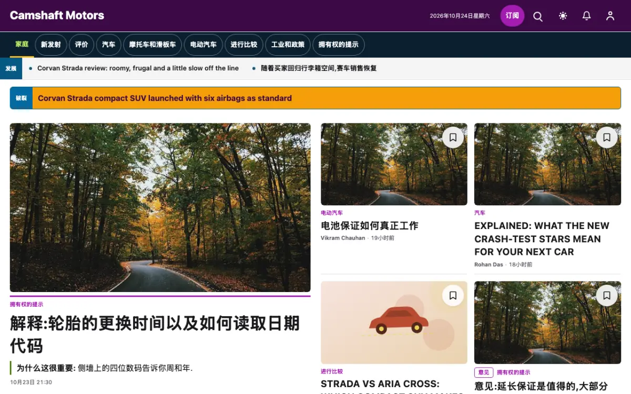Click the 意见 opinion tag
This screenshot has height=394, width=631.
point(484,372)
